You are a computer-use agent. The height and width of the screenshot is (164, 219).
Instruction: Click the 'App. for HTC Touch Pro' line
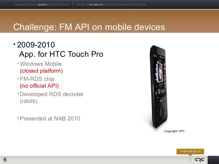pos(61,54)
